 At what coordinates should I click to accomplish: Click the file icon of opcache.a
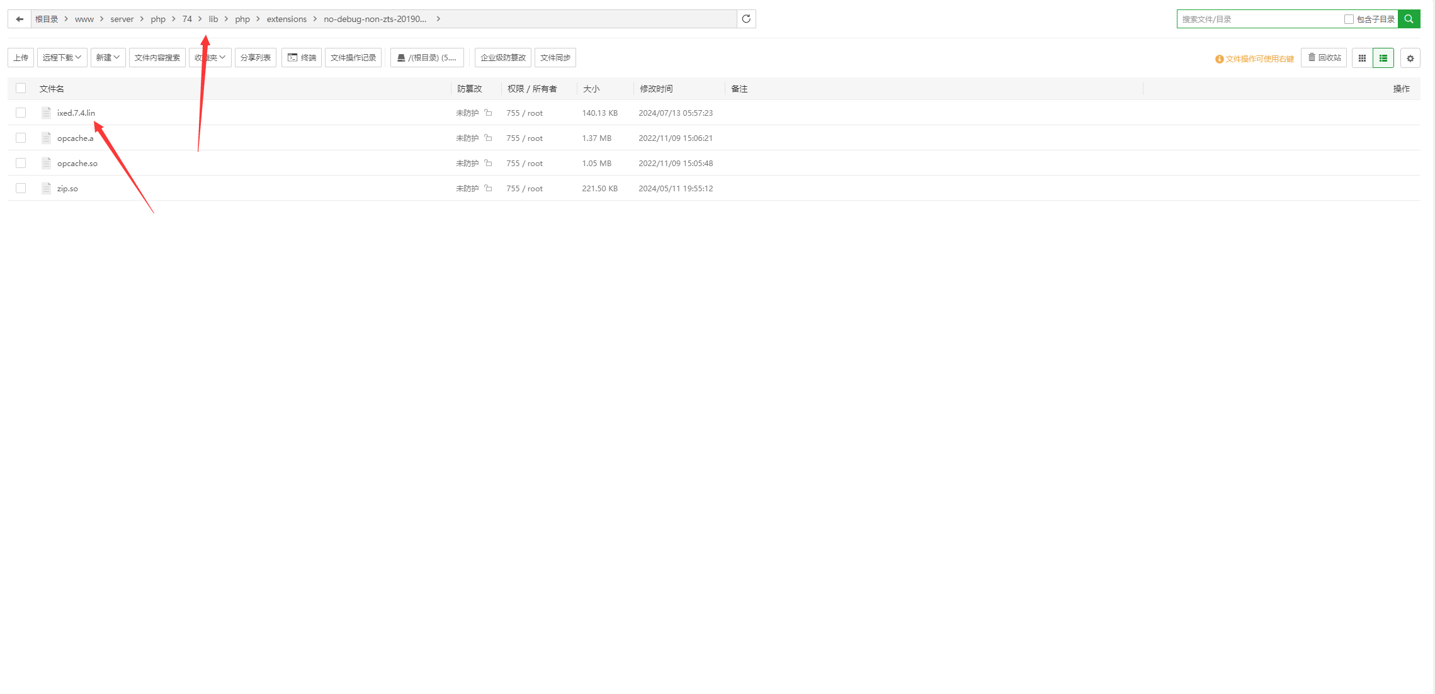[46, 138]
